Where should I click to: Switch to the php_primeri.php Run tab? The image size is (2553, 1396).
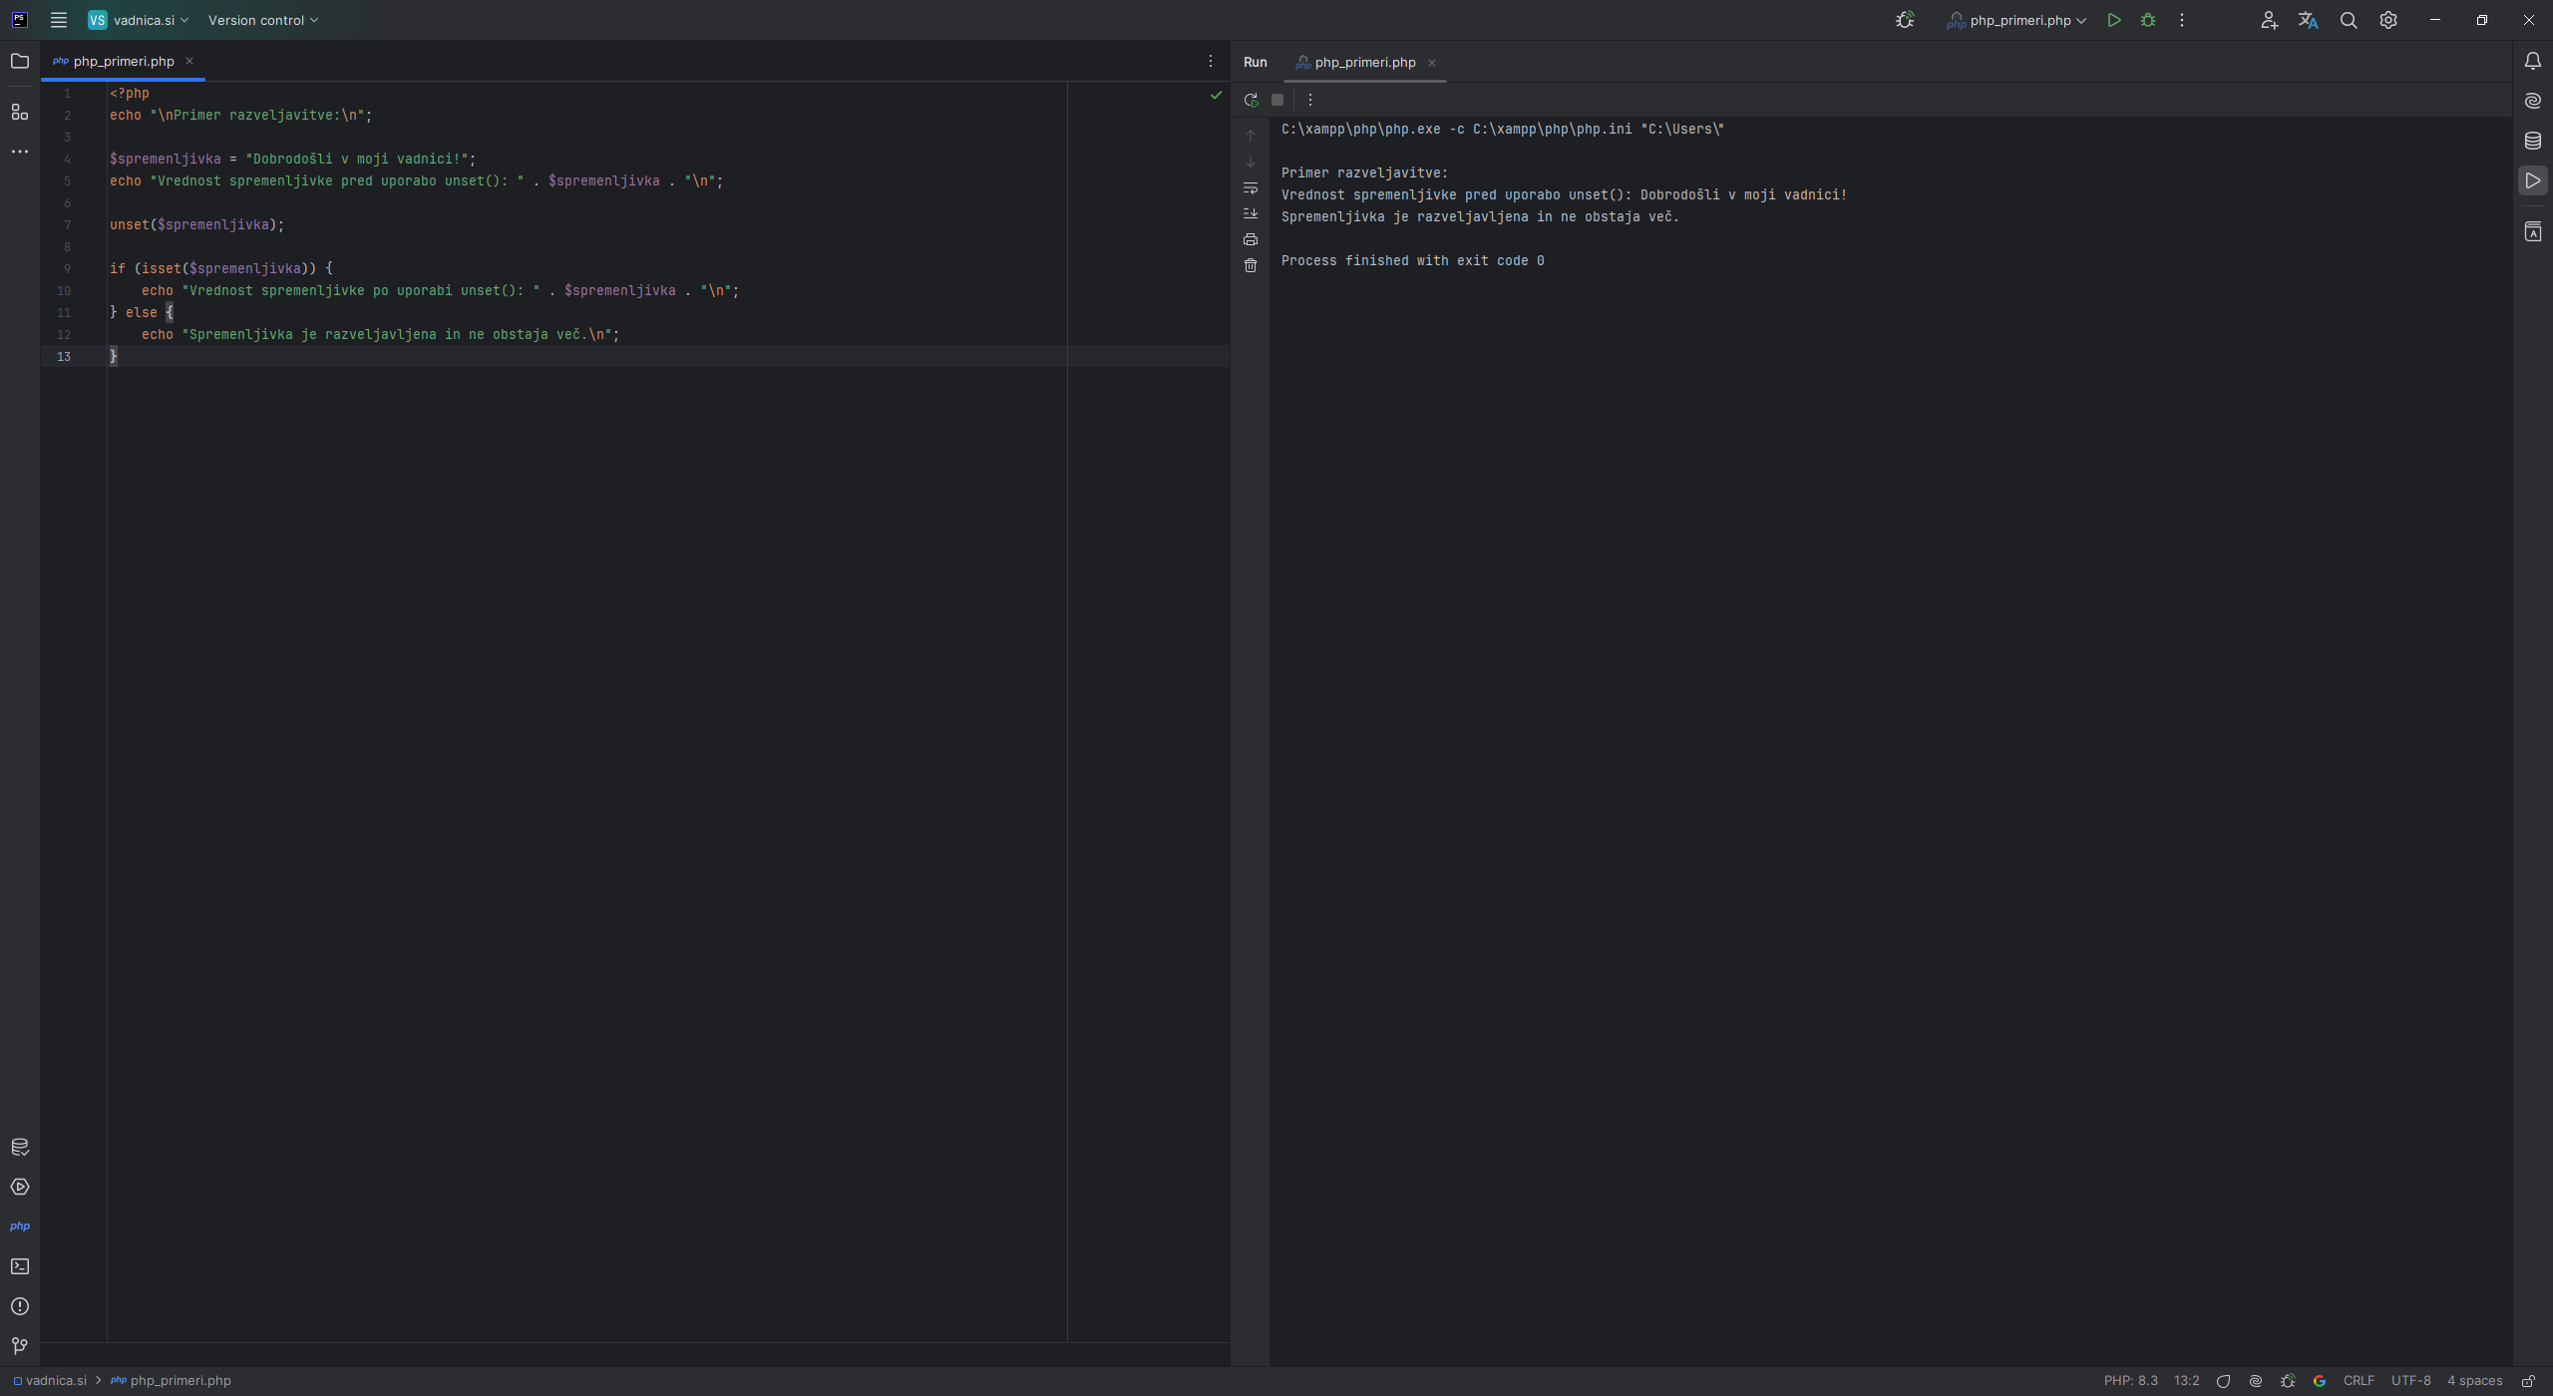coord(1364,63)
